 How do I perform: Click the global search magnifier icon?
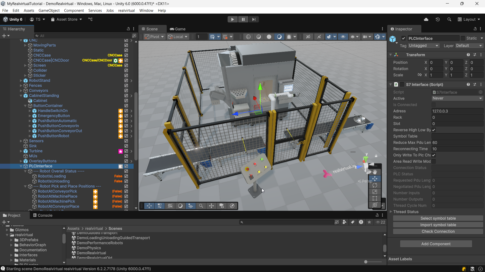pos(449,19)
